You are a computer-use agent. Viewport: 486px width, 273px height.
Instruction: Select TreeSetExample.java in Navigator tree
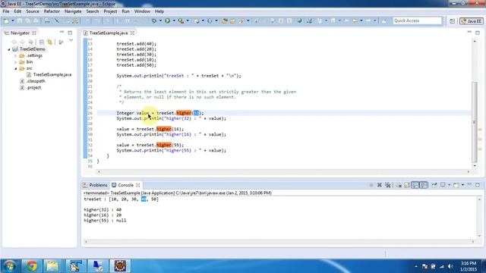pyautogui.click(x=52, y=74)
